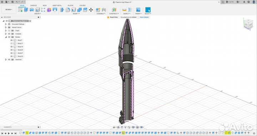Toggle visibility of the Analysis folder
Viewport: 257px width, 136px height.
9,34
